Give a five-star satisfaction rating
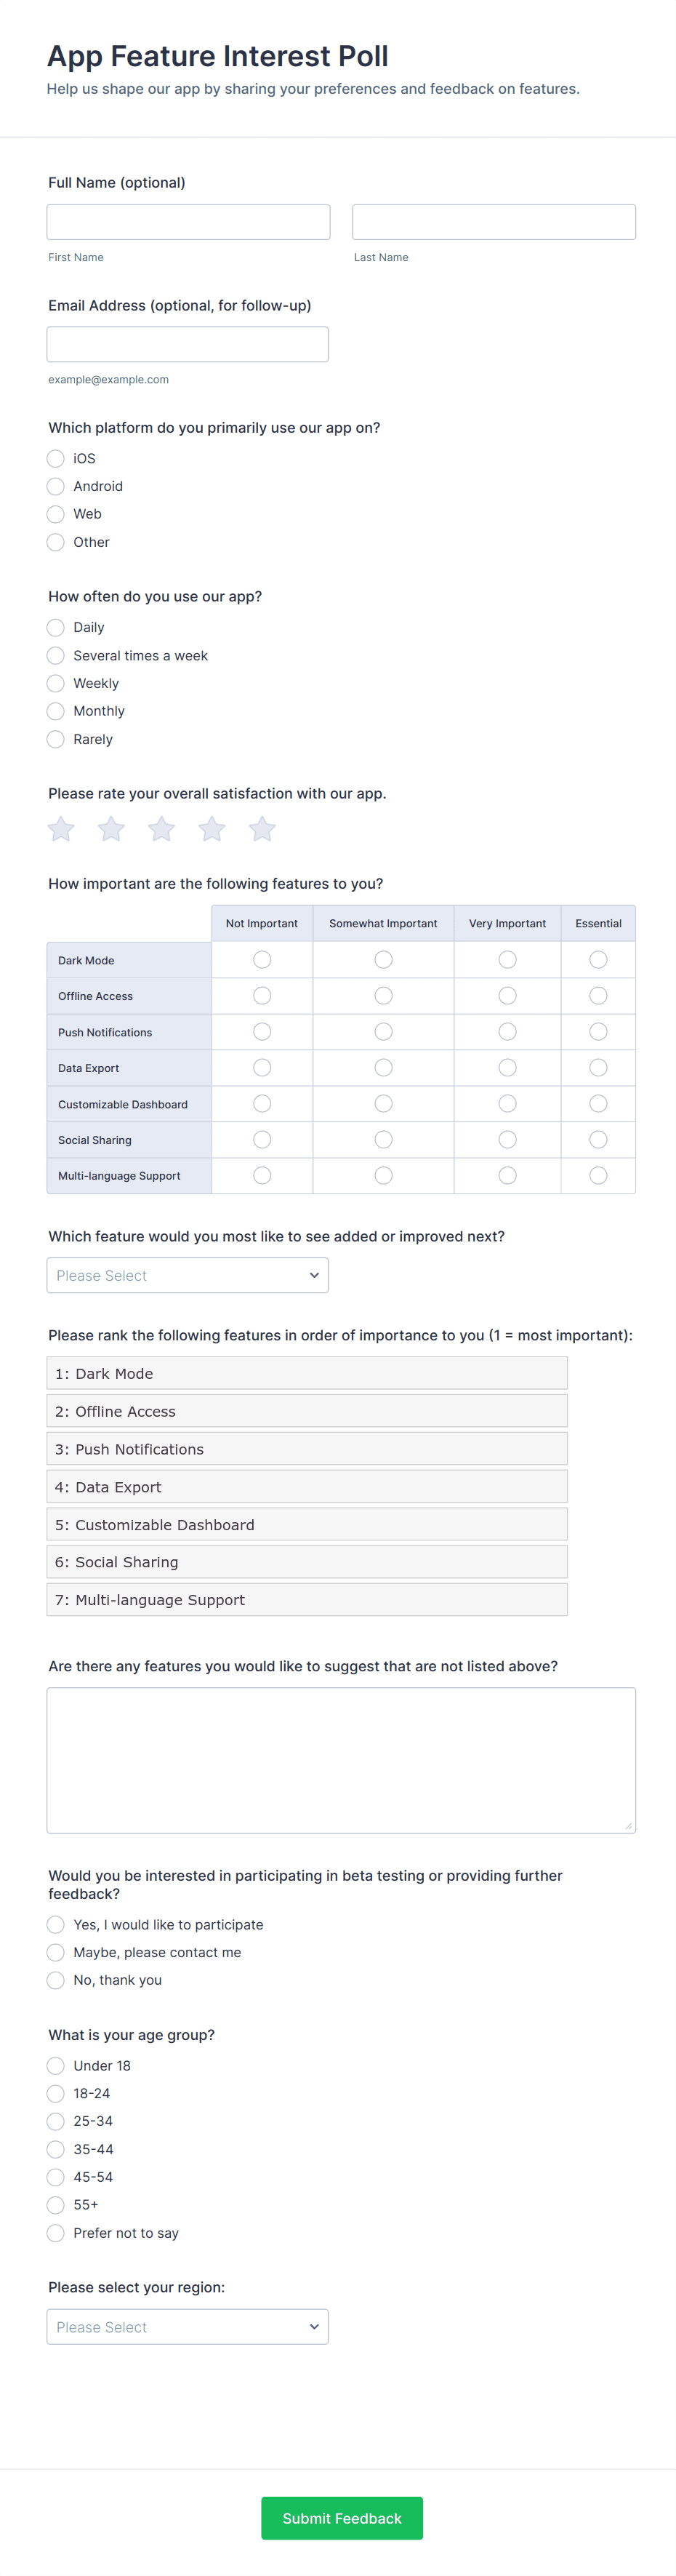 pyautogui.click(x=262, y=829)
